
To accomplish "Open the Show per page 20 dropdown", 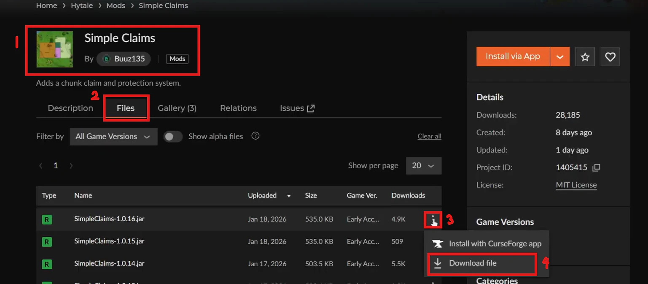I will 424,165.
